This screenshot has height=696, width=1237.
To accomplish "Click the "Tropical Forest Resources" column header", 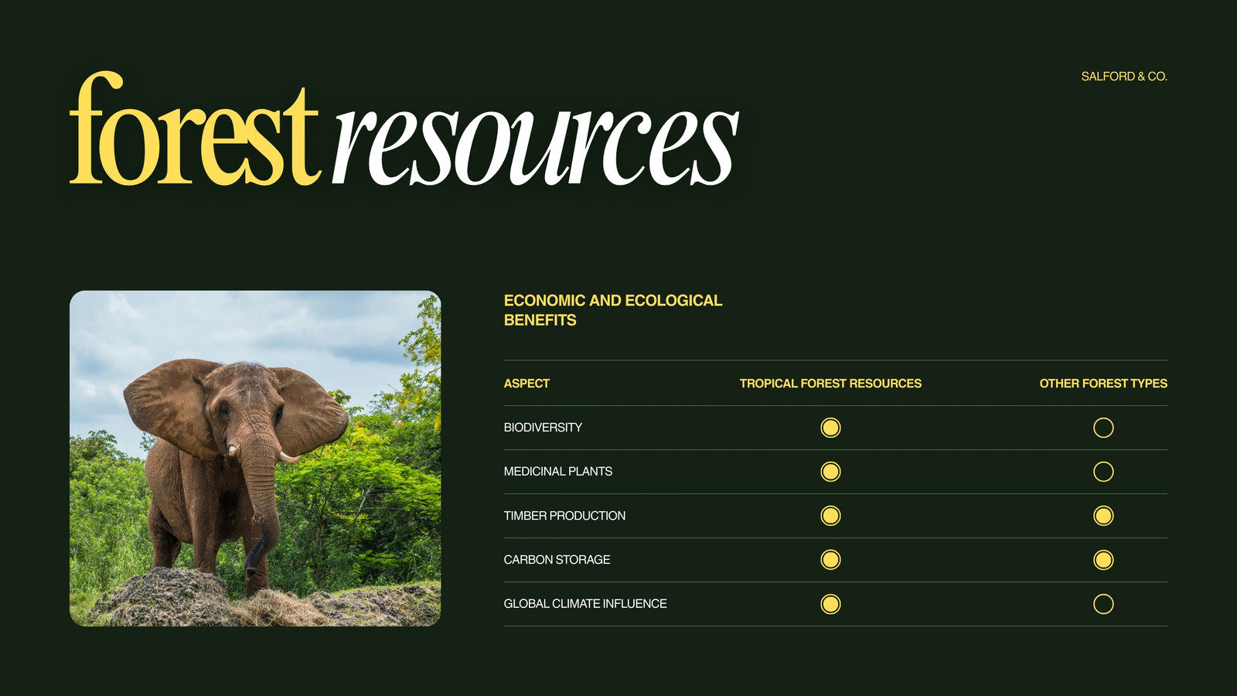I will 830,384.
